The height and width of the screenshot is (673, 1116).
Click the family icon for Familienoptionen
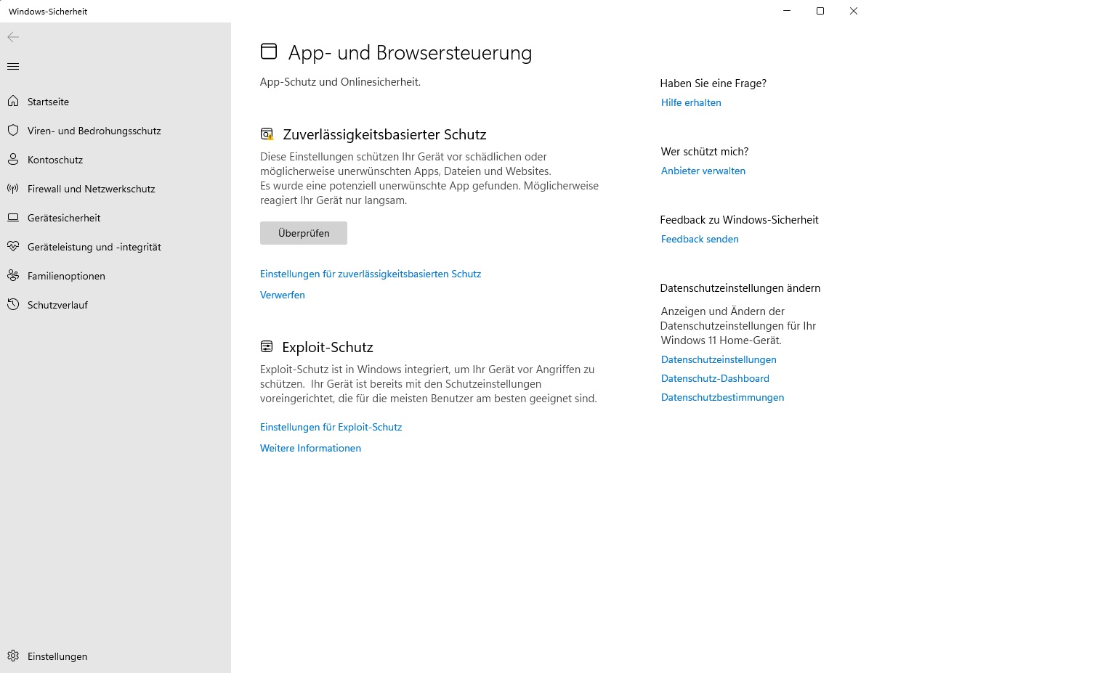[x=13, y=275]
